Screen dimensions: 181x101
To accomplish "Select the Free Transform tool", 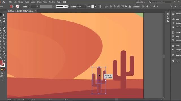I will coord(4,38).
